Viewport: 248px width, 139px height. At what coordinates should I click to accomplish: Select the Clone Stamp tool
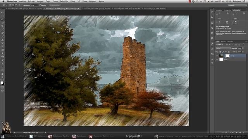pyautogui.click(x=2, y=40)
